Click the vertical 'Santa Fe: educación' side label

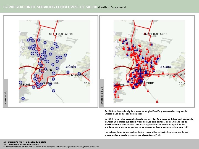point(102,96)
